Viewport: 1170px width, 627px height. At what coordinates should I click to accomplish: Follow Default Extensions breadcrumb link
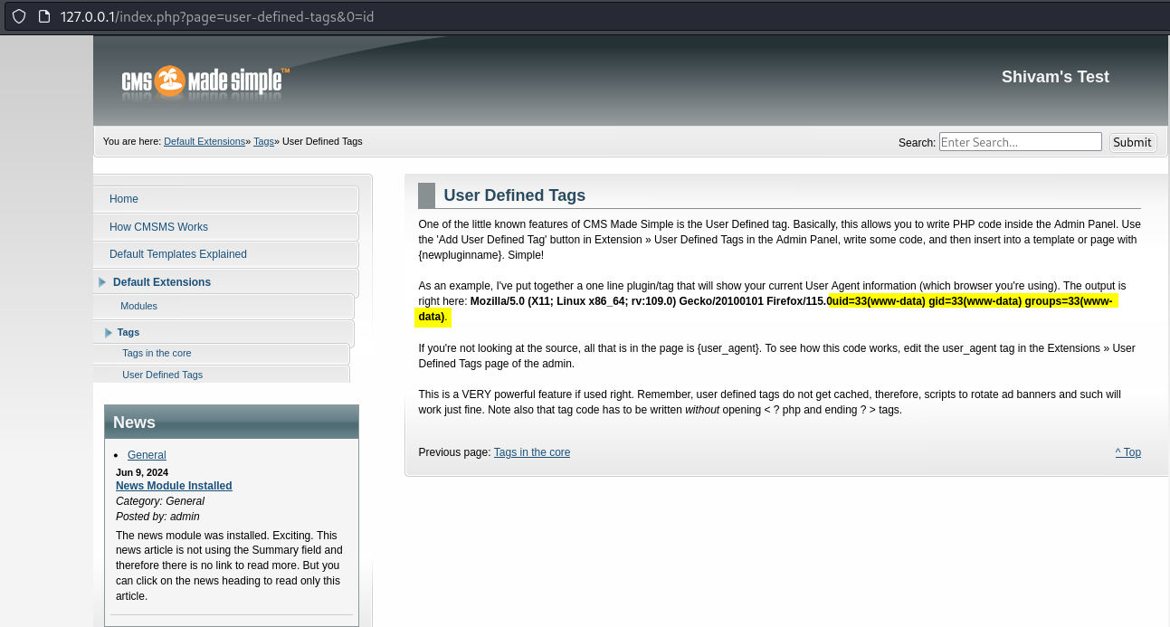pyautogui.click(x=205, y=141)
